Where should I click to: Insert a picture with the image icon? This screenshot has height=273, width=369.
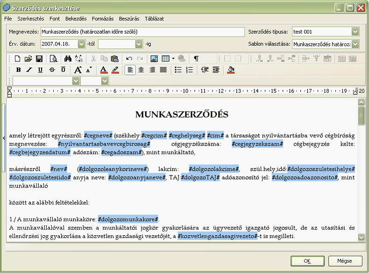coord(154,58)
